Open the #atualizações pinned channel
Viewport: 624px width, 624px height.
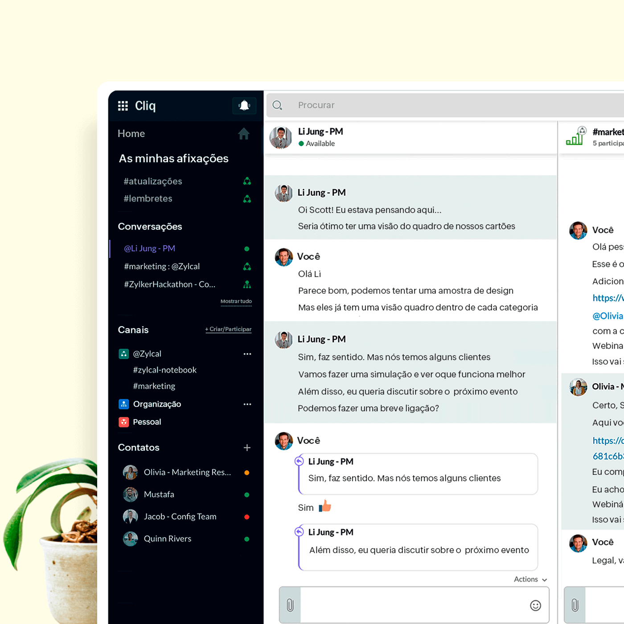pyautogui.click(x=153, y=181)
